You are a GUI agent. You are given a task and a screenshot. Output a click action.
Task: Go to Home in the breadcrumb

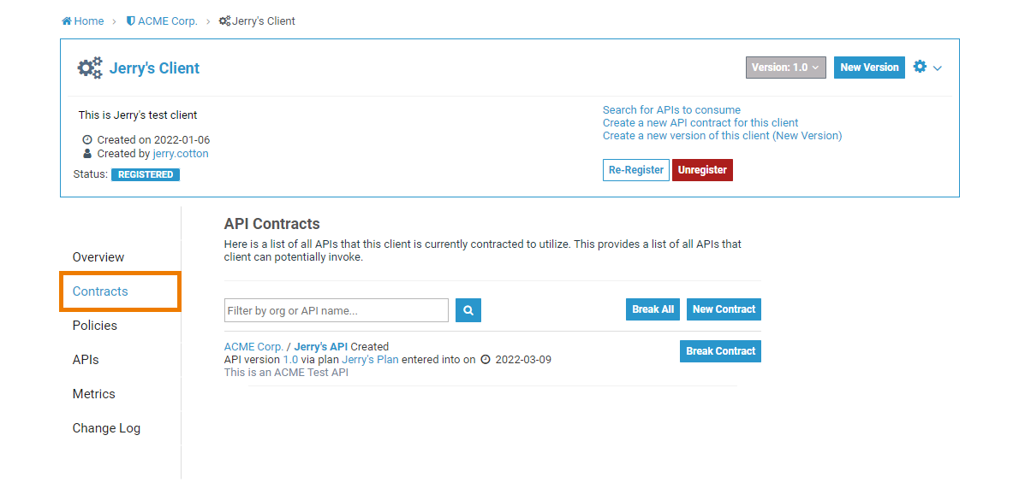[x=88, y=21]
